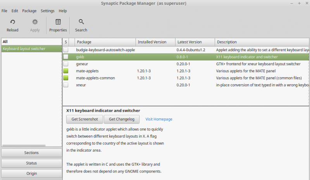Sort by the S status column
This screenshot has width=310, height=180.
coord(66,42)
